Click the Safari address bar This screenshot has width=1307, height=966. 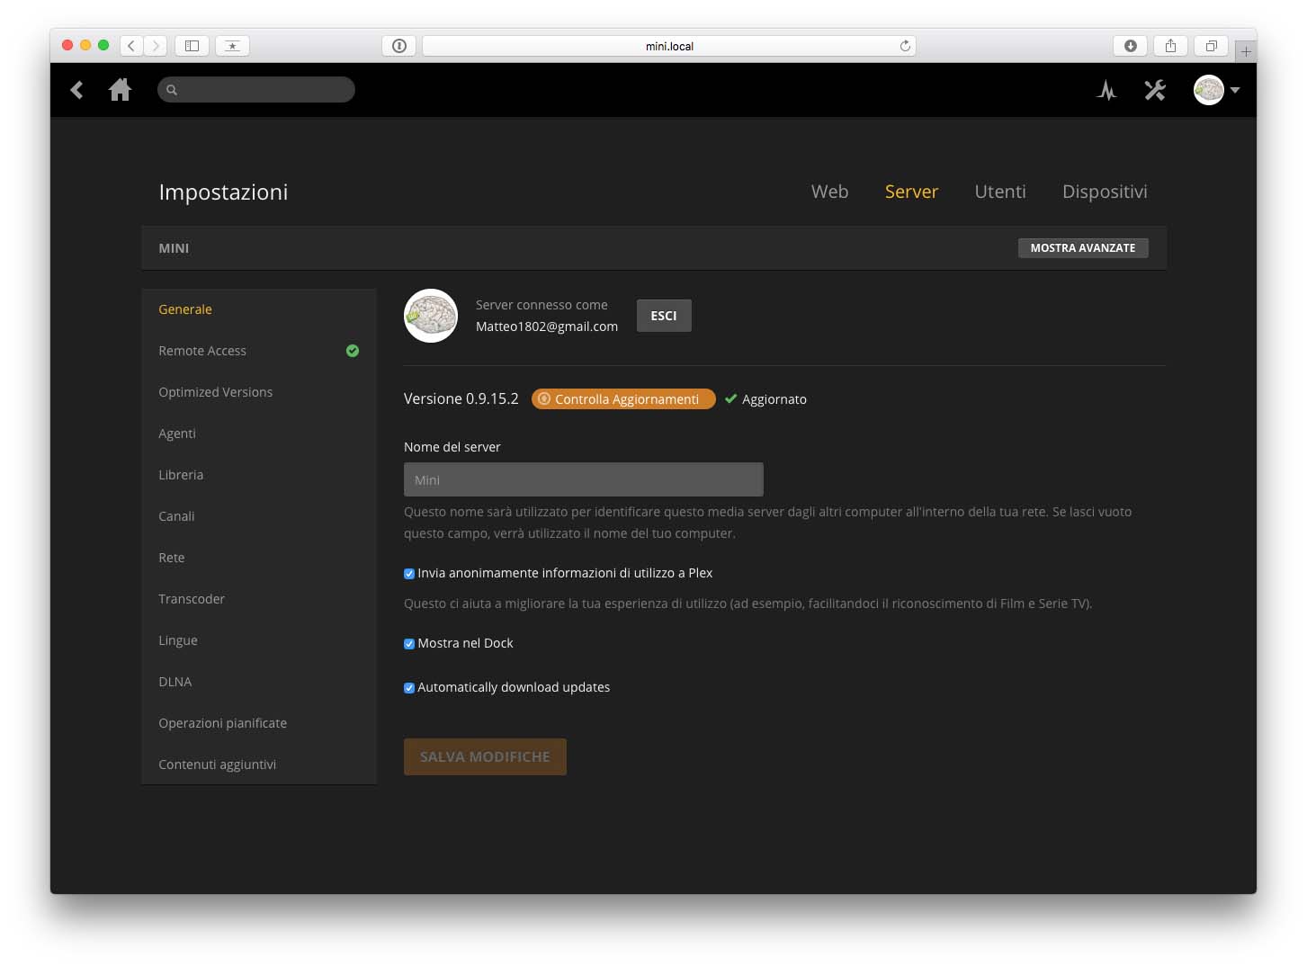point(669,46)
